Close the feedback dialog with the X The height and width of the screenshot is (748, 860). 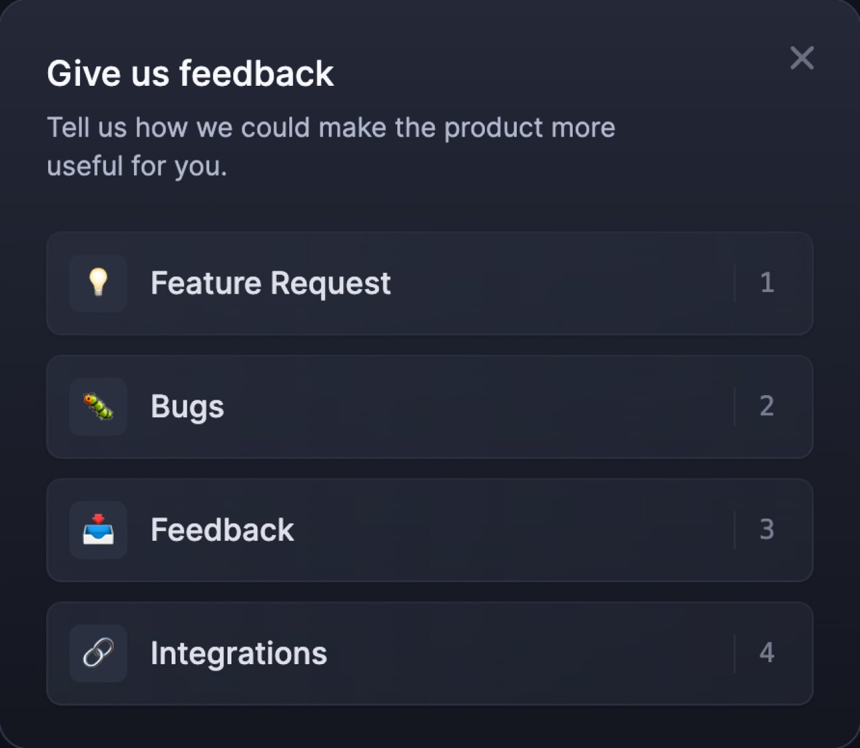802,58
